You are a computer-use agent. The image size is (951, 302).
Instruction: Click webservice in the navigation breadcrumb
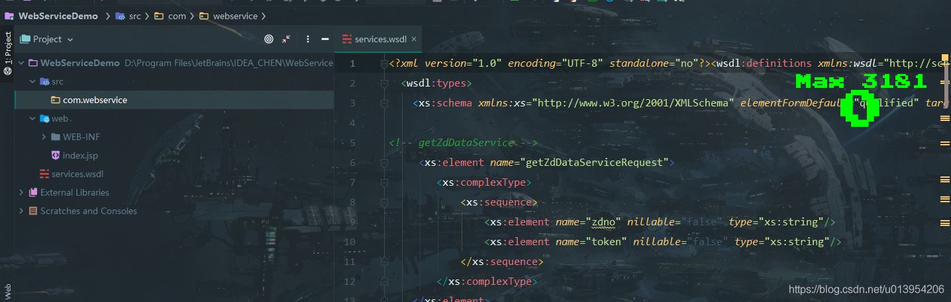coord(235,16)
